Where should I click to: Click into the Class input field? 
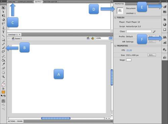point(139,31)
